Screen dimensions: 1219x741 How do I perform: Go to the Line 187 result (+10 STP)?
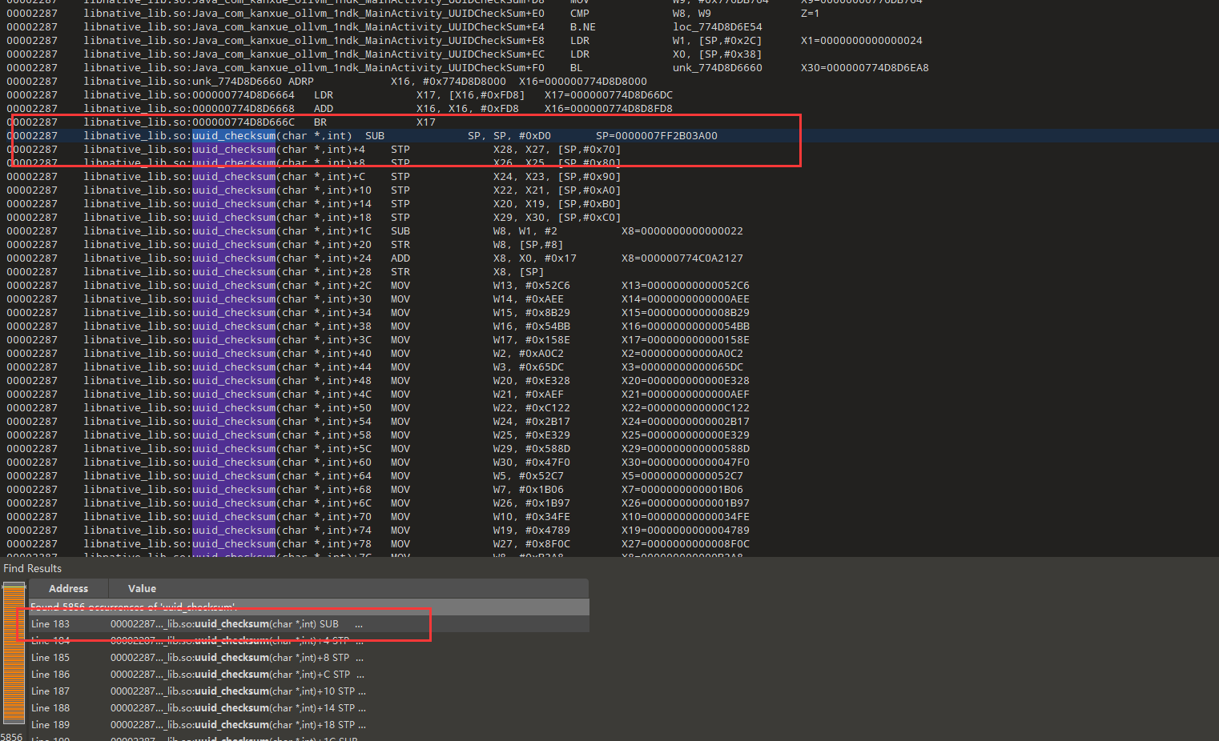tap(309, 691)
